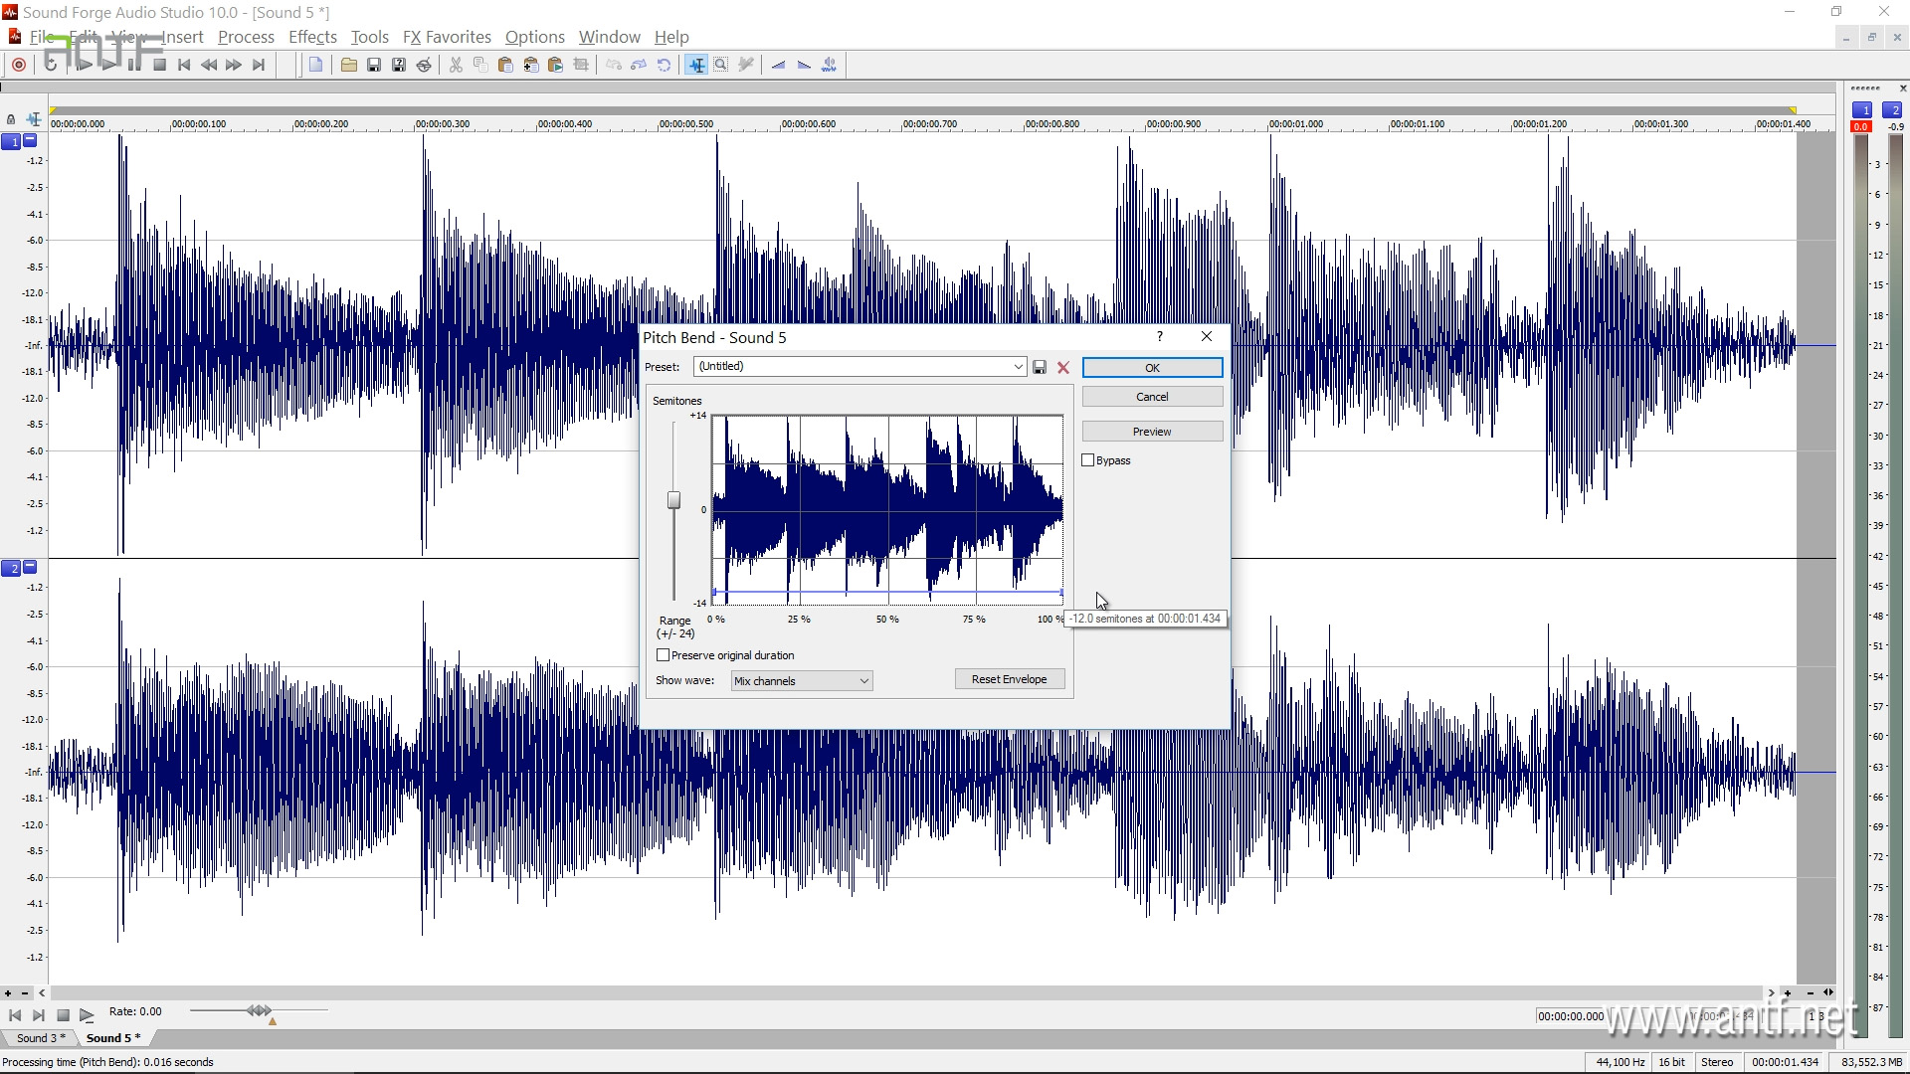Toggle channel 1 meter button
Viewport: 1910px width, 1074px height.
1862,110
